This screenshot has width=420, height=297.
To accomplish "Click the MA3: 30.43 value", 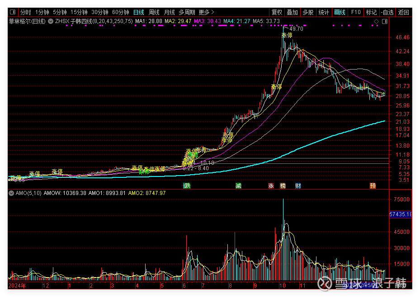I will click(208, 21).
